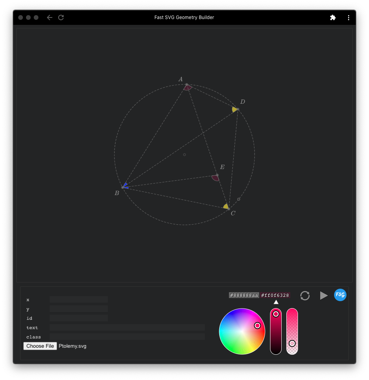The height and width of the screenshot is (380, 369).
Task: Click the label C
Action: pos(233,213)
